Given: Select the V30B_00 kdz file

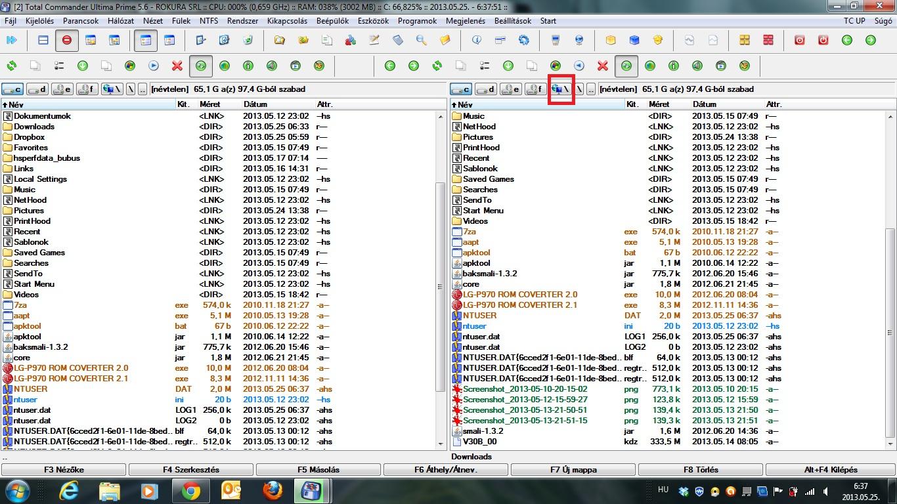Looking at the screenshot, I should 479,442.
